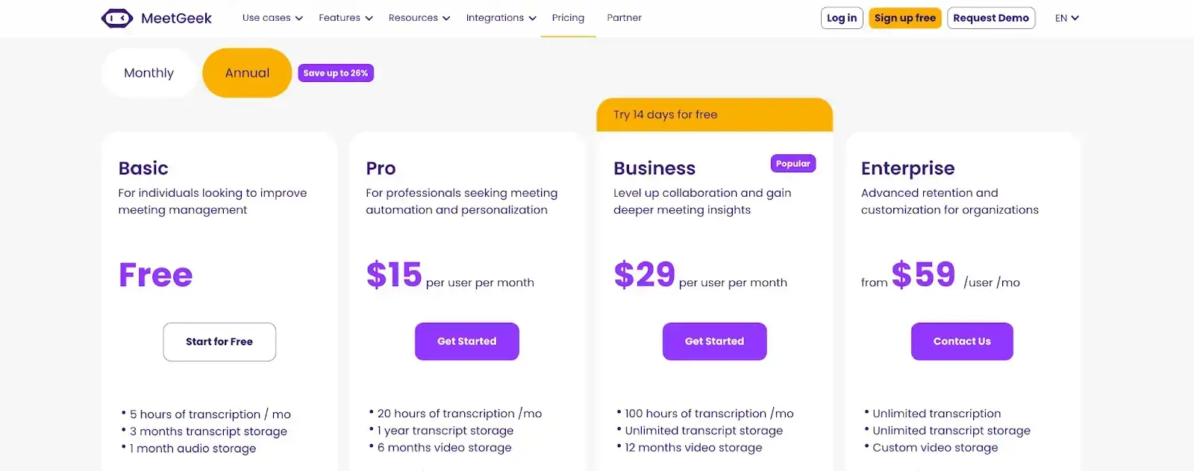Expand the Use cases menu

[272, 17]
